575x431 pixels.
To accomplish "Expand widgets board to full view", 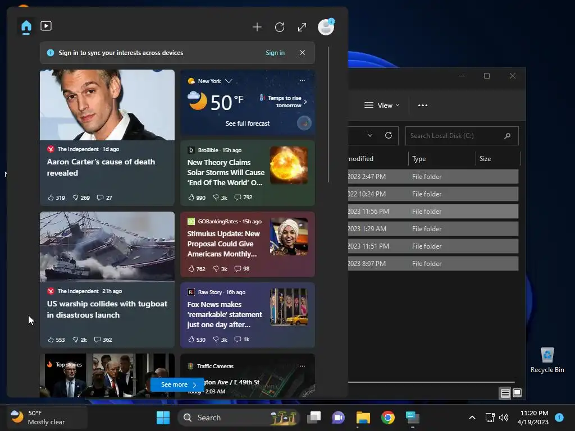I will pos(302,27).
